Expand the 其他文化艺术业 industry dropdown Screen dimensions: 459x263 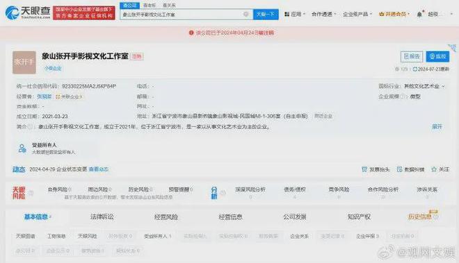424,86
